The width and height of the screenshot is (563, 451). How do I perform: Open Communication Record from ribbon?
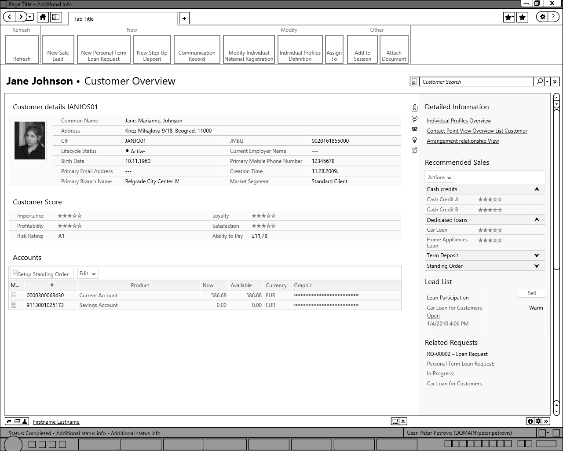[197, 49]
